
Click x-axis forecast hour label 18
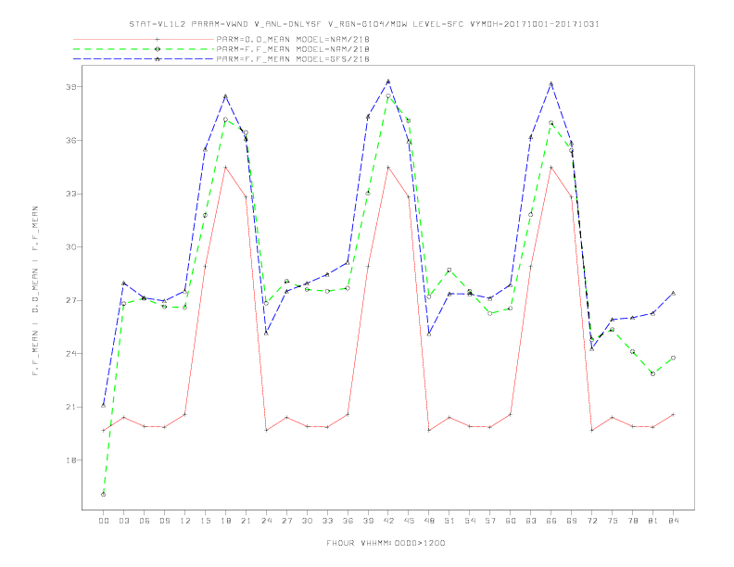click(225, 521)
